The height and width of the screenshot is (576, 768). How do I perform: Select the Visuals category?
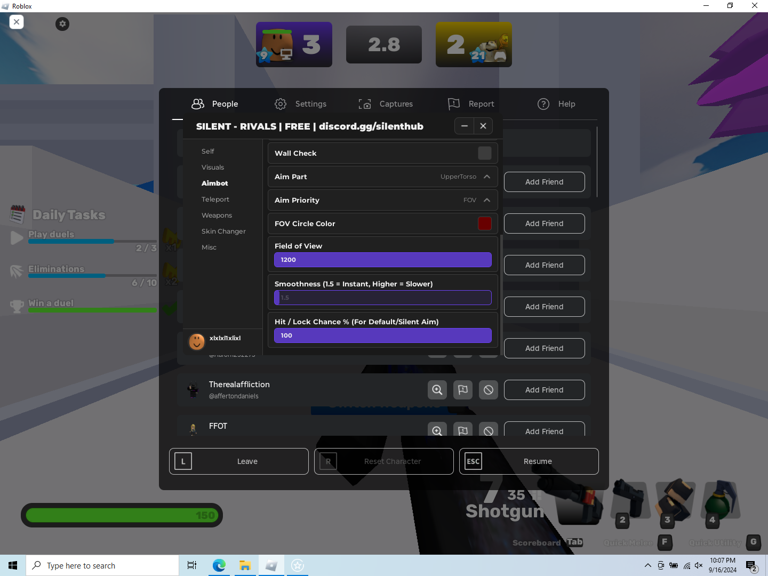[x=213, y=167]
